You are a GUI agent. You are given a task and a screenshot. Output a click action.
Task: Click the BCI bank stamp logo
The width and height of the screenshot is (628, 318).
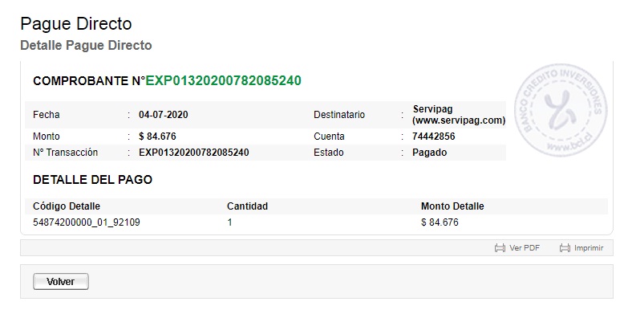tap(561, 110)
